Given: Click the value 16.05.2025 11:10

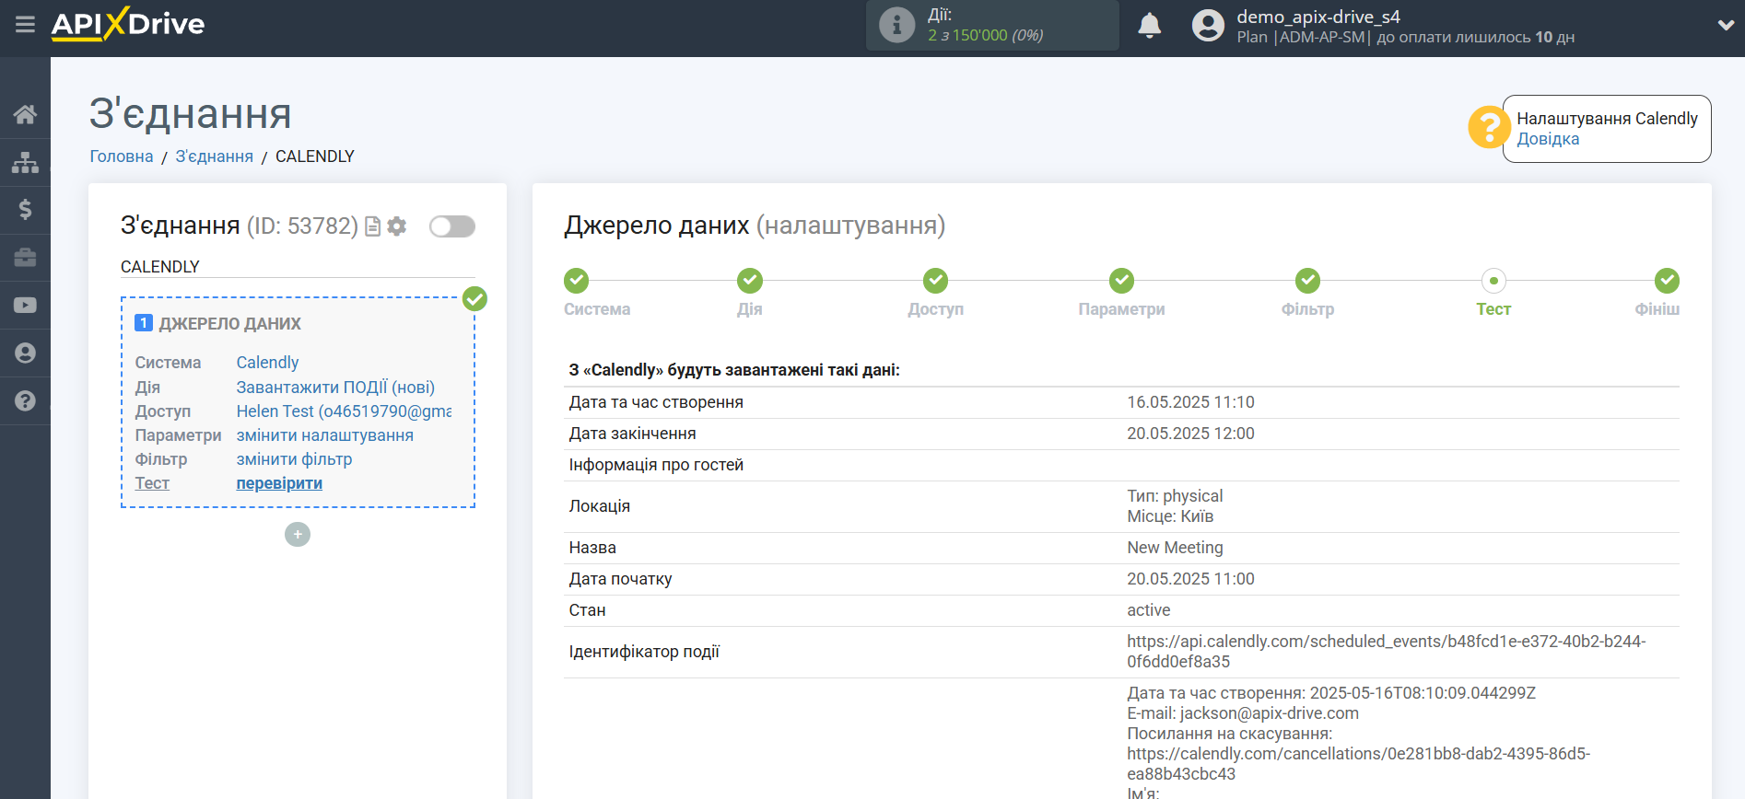Looking at the screenshot, I should click(1190, 402).
